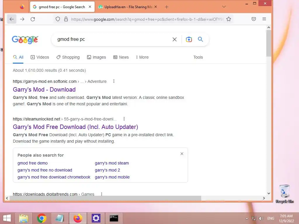Open options for the digitaltrends result
The image size is (299, 224).
tap(102, 194)
